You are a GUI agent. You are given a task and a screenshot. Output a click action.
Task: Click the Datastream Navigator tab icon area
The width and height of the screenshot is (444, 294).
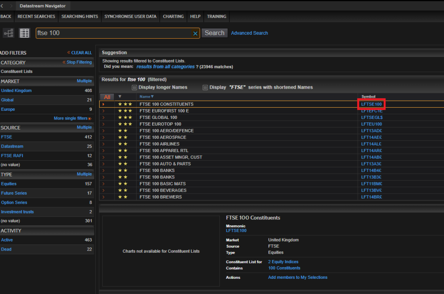(x=42, y=6)
